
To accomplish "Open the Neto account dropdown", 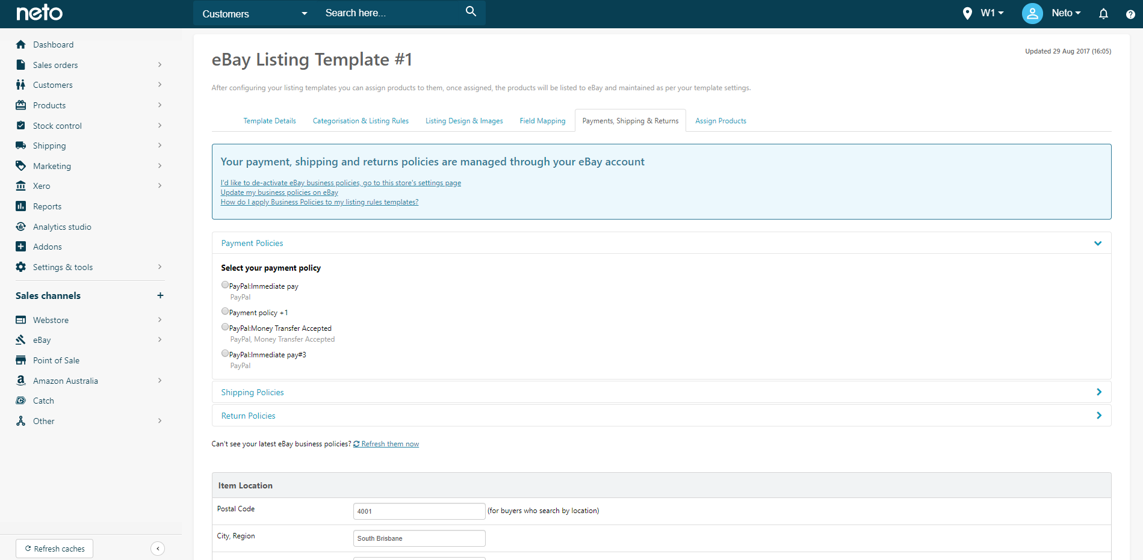I will pyautogui.click(x=1066, y=13).
